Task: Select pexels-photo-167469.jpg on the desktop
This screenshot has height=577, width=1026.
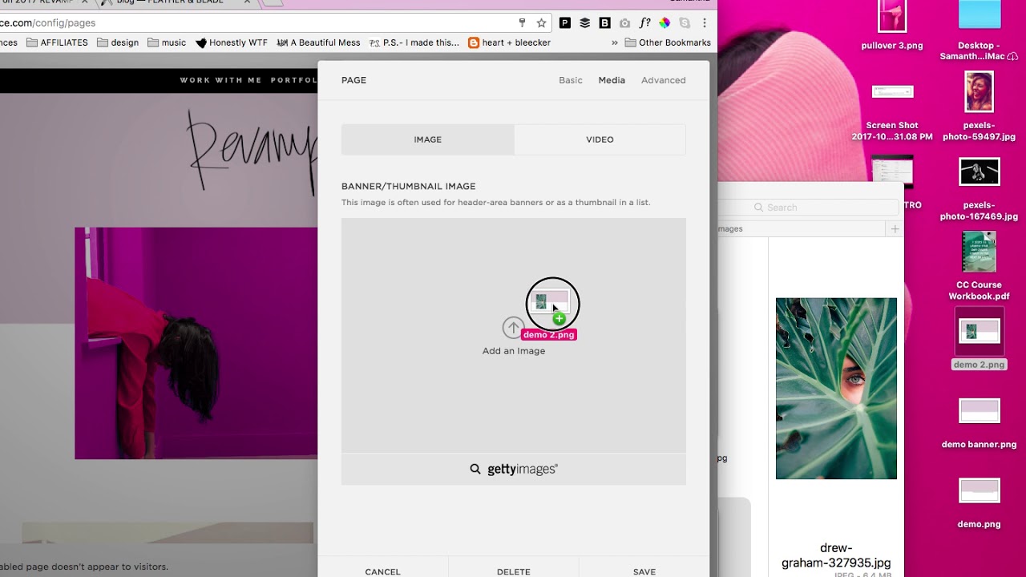Action: [979, 190]
